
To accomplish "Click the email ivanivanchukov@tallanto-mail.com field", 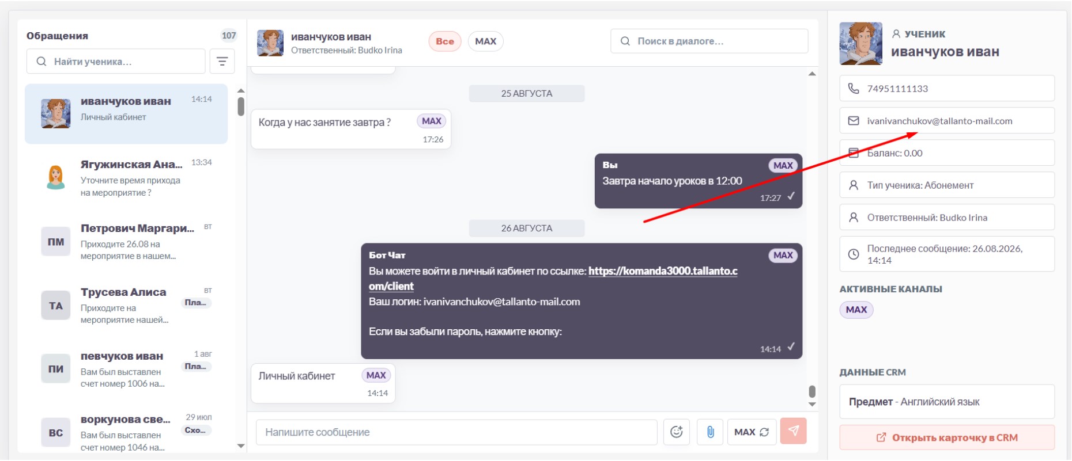I will click(x=947, y=121).
